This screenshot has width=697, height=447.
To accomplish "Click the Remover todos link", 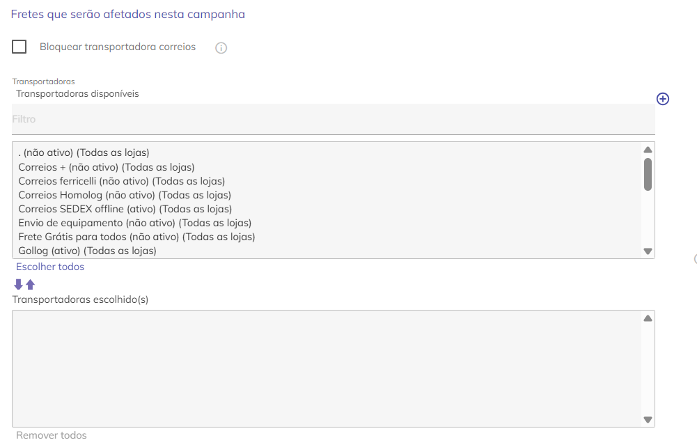I will (x=52, y=435).
